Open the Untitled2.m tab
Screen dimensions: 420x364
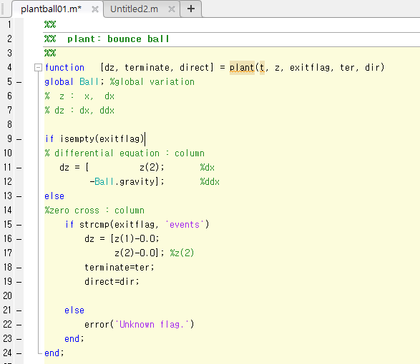pyautogui.click(x=134, y=9)
